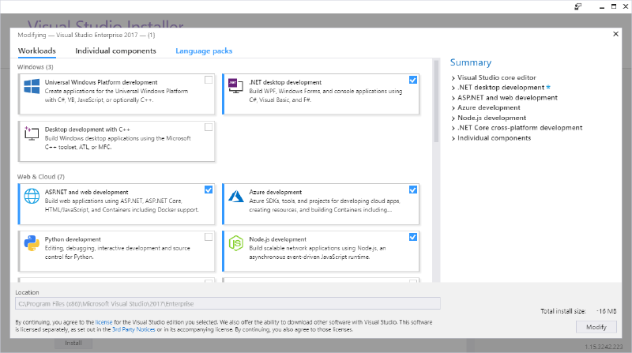632x353 pixels.
Task: Switch to the Individual components tab
Action: (x=115, y=51)
